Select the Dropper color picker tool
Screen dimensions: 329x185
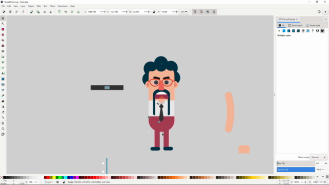(3, 90)
